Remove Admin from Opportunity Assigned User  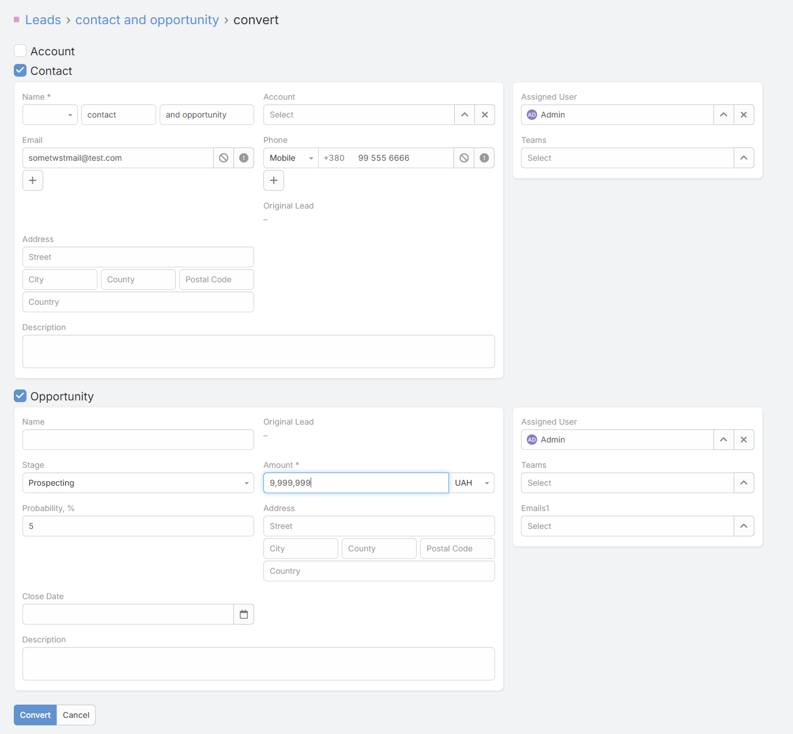tap(743, 440)
